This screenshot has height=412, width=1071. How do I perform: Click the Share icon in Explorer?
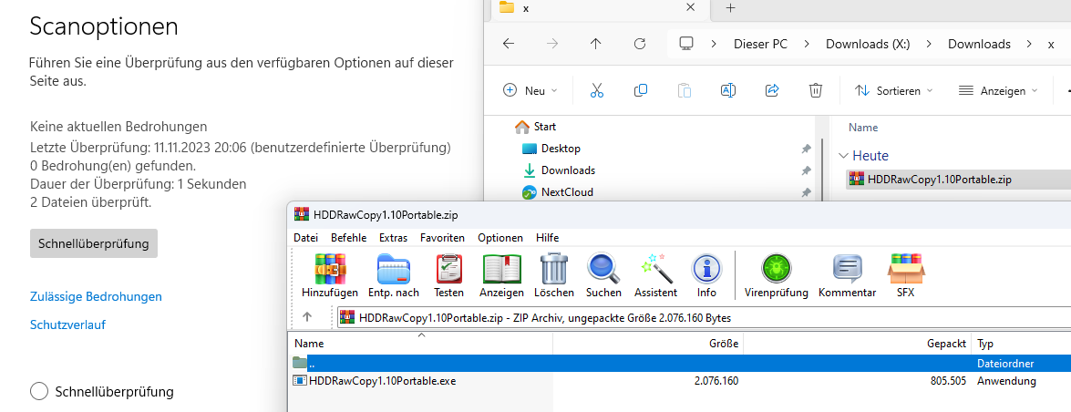(x=772, y=90)
